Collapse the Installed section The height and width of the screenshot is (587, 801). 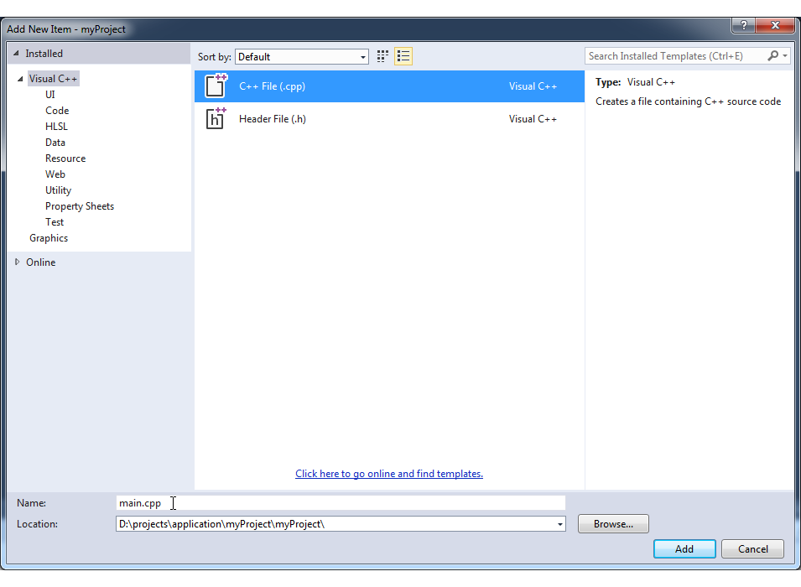16,53
